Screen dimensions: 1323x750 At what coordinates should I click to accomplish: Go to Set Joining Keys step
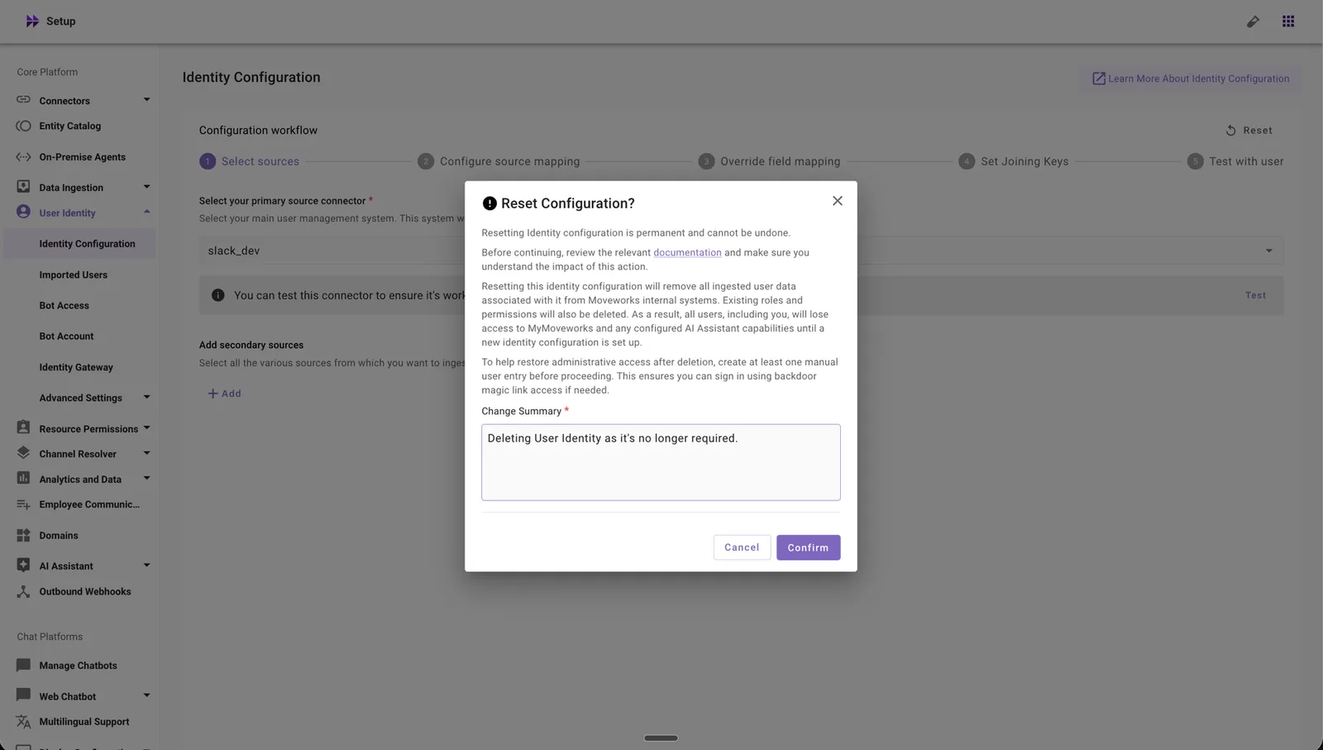(x=1014, y=161)
